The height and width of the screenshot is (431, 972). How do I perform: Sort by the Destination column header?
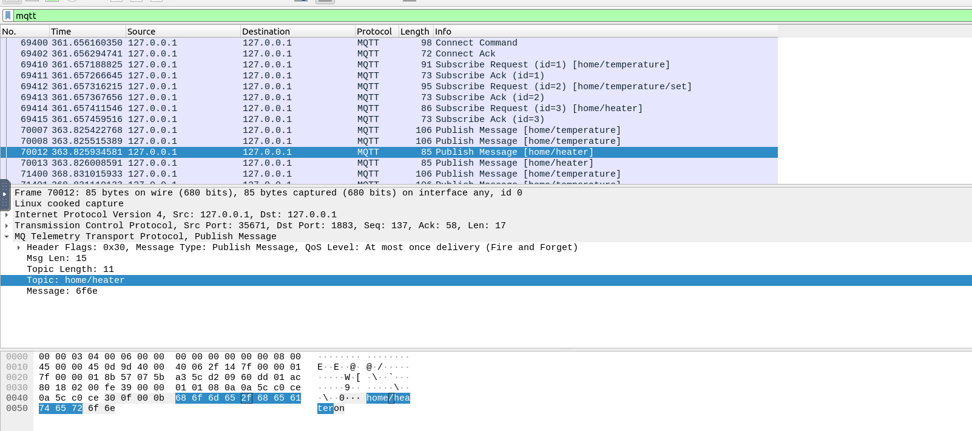pos(296,32)
